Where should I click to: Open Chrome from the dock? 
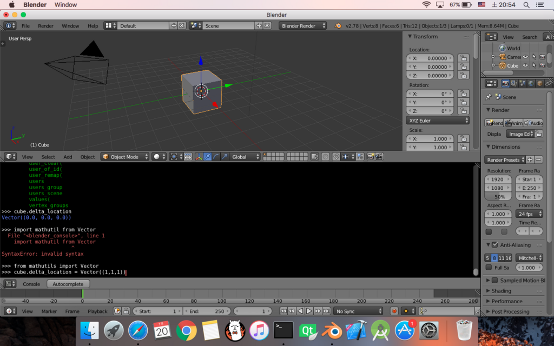point(186,331)
